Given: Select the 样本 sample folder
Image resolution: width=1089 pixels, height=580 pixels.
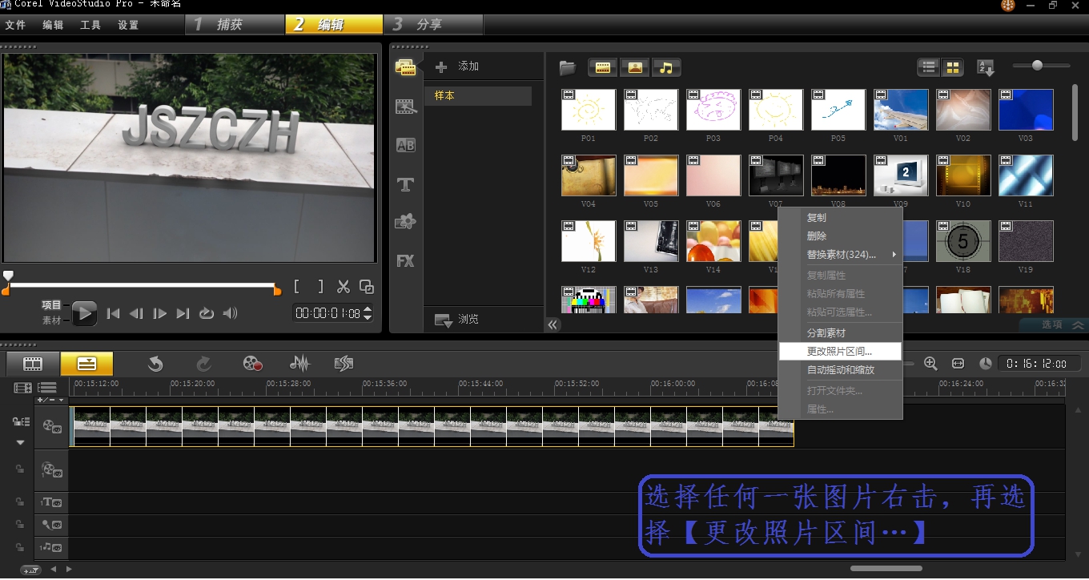Looking at the screenshot, I should pos(478,96).
